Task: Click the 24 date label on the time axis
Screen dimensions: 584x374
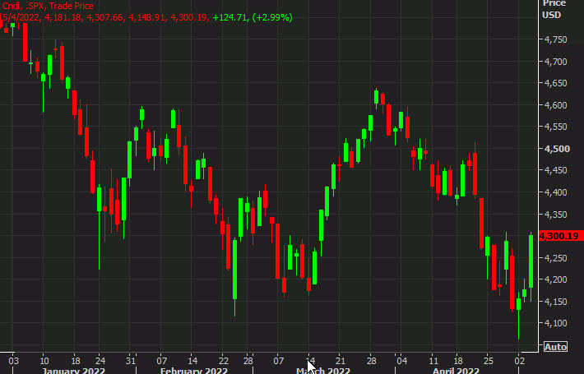Action: tap(100, 361)
